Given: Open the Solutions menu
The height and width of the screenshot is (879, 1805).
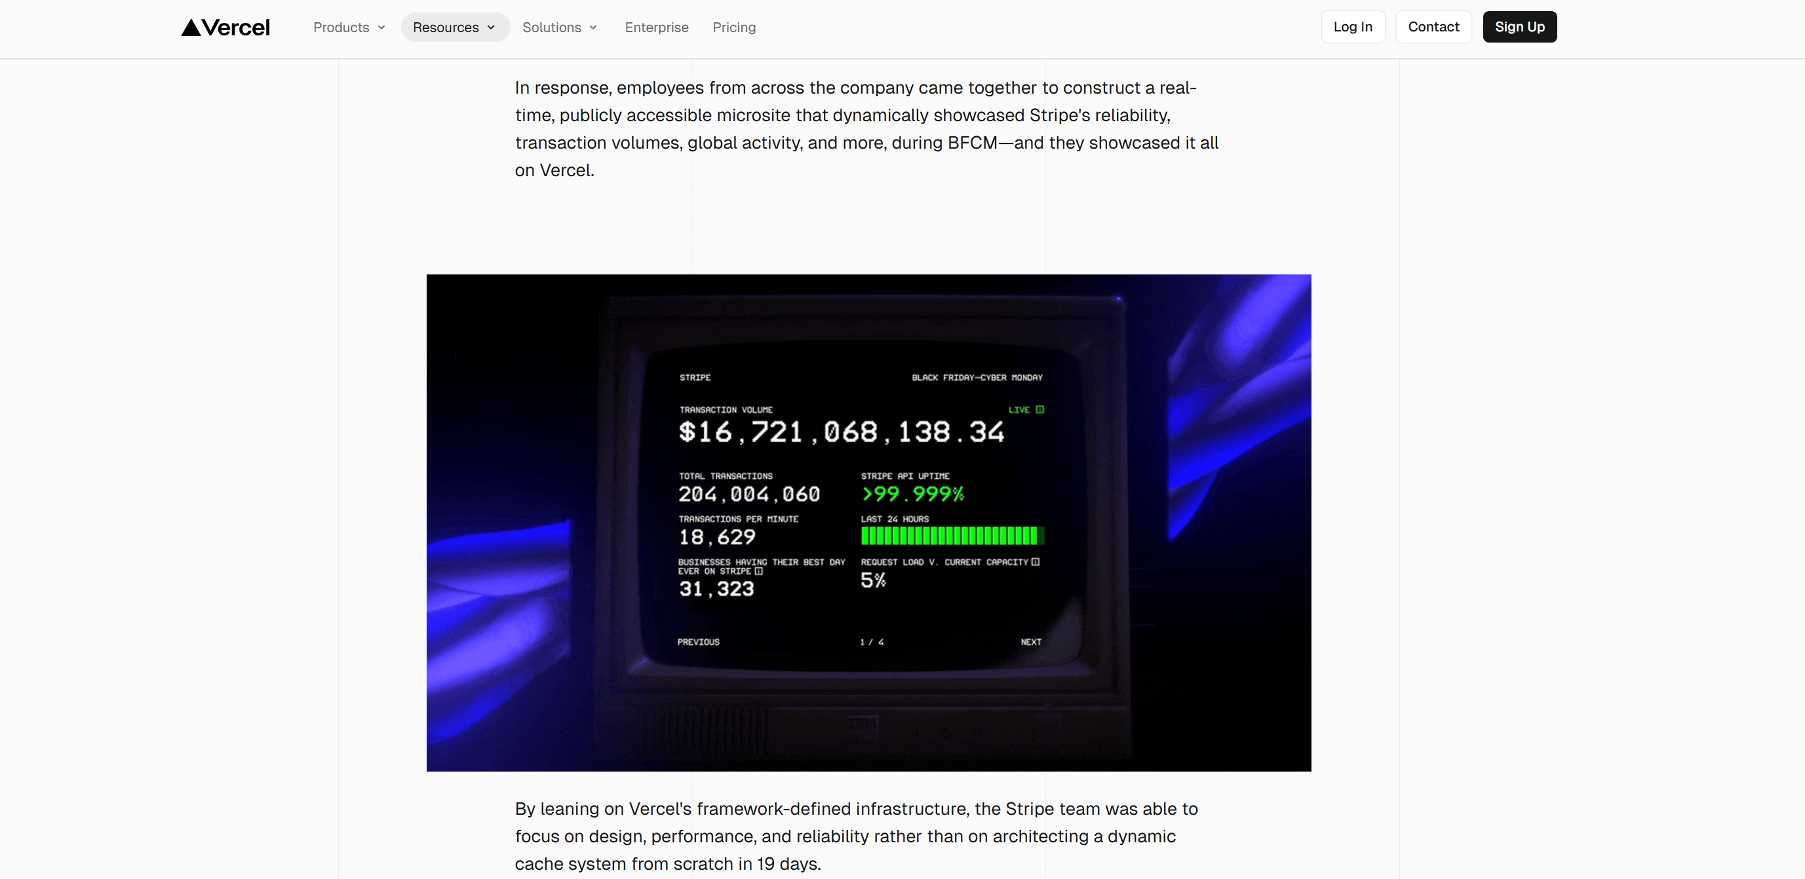Looking at the screenshot, I should 560,28.
